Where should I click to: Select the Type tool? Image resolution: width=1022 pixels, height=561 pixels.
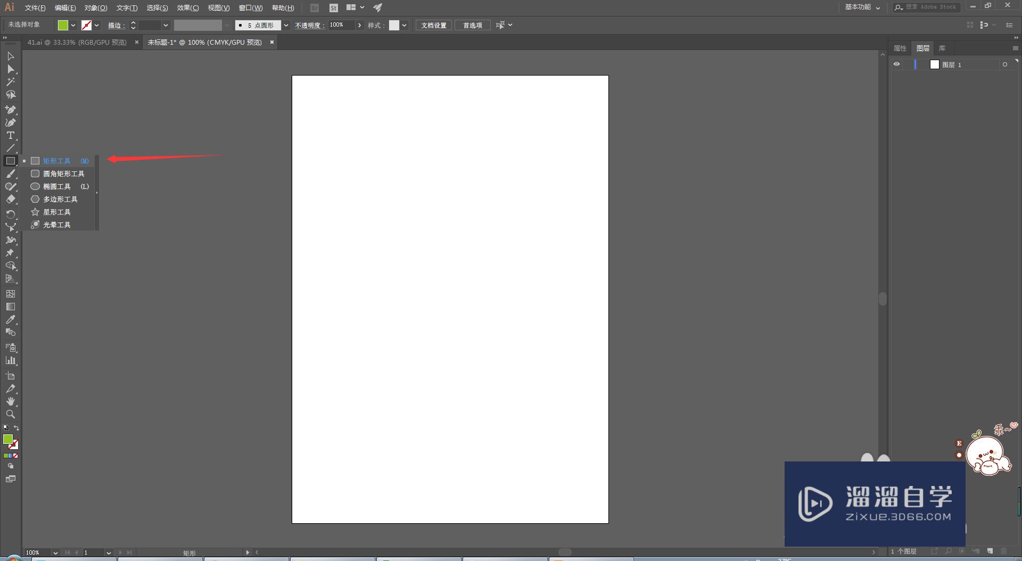pyautogui.click(x=11, y=136)
